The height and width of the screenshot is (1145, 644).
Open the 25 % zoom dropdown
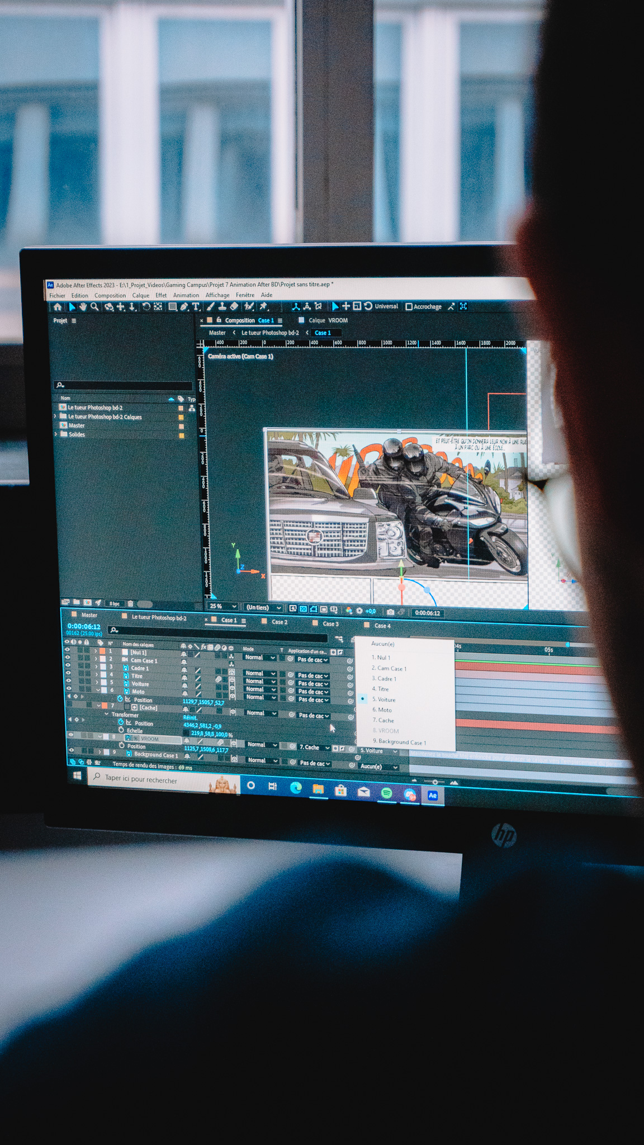click(222, 606)
